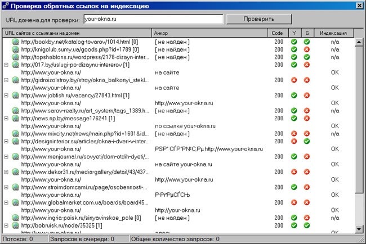The height and width of the screenshot is (244, 366).
Task: Collapse the globalmarket.com.ua boards node
Action: 6,202
